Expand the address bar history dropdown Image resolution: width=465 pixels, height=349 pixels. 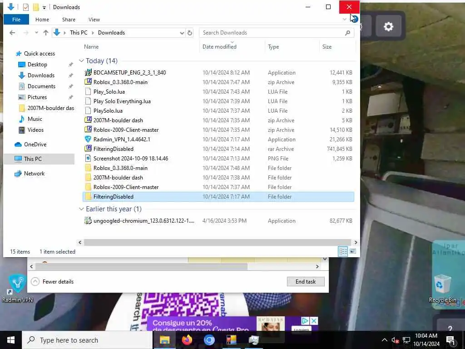pyautogui.click(x=182, y=33)
